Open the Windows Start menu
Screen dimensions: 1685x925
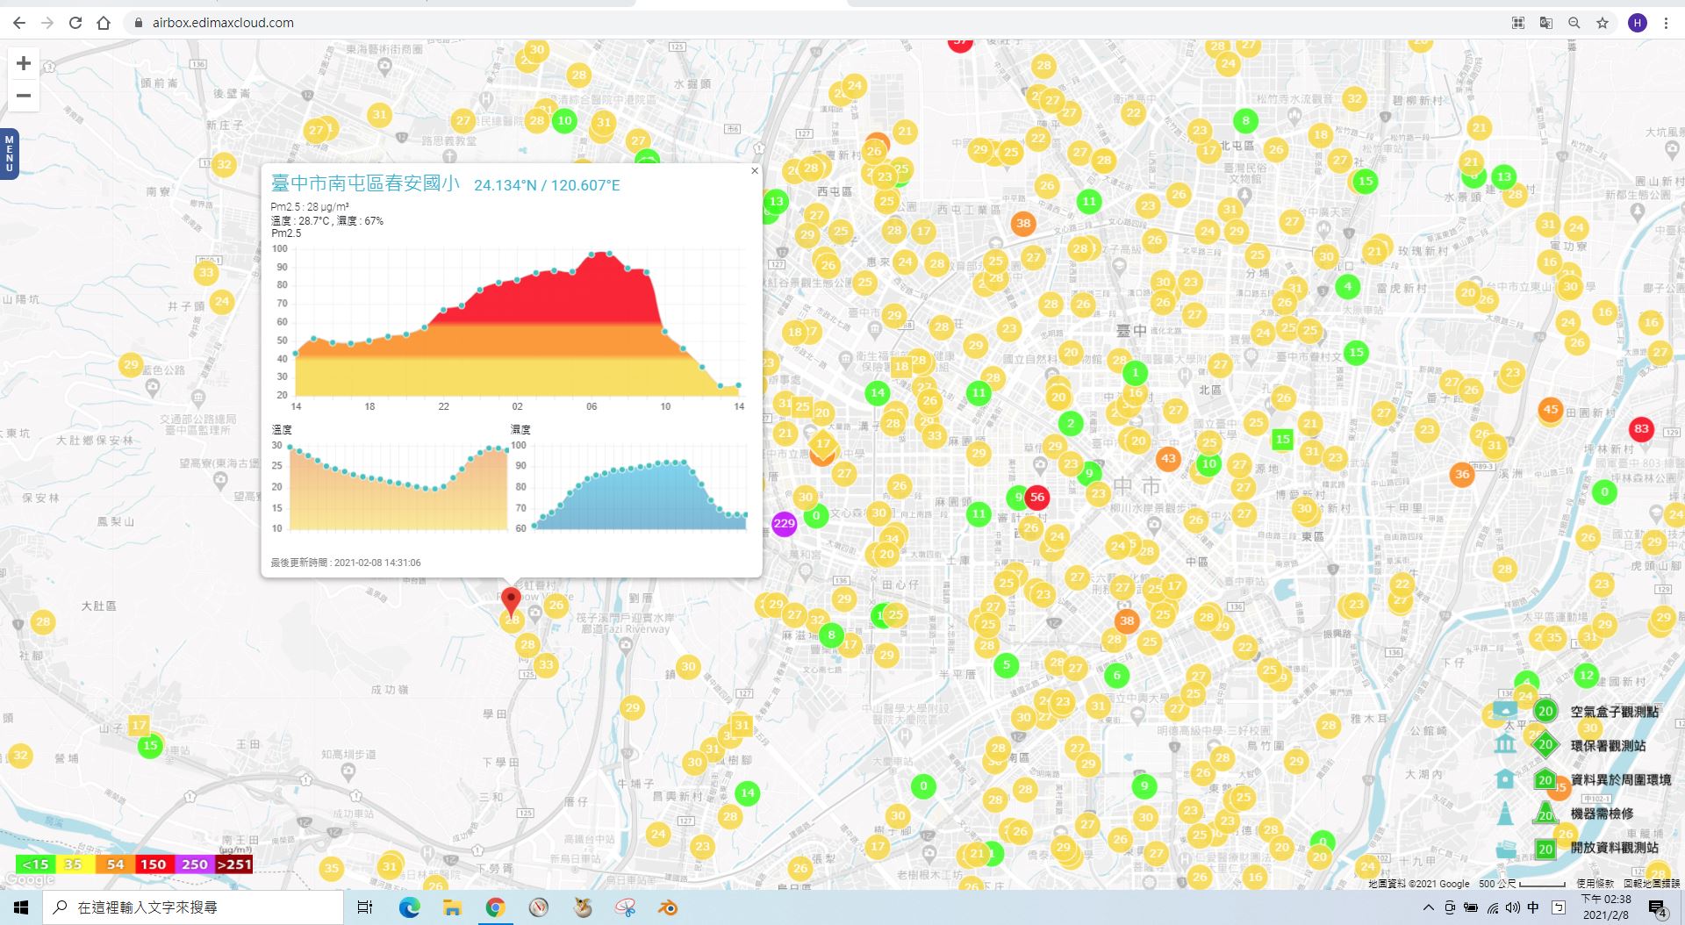pos(21,907)
